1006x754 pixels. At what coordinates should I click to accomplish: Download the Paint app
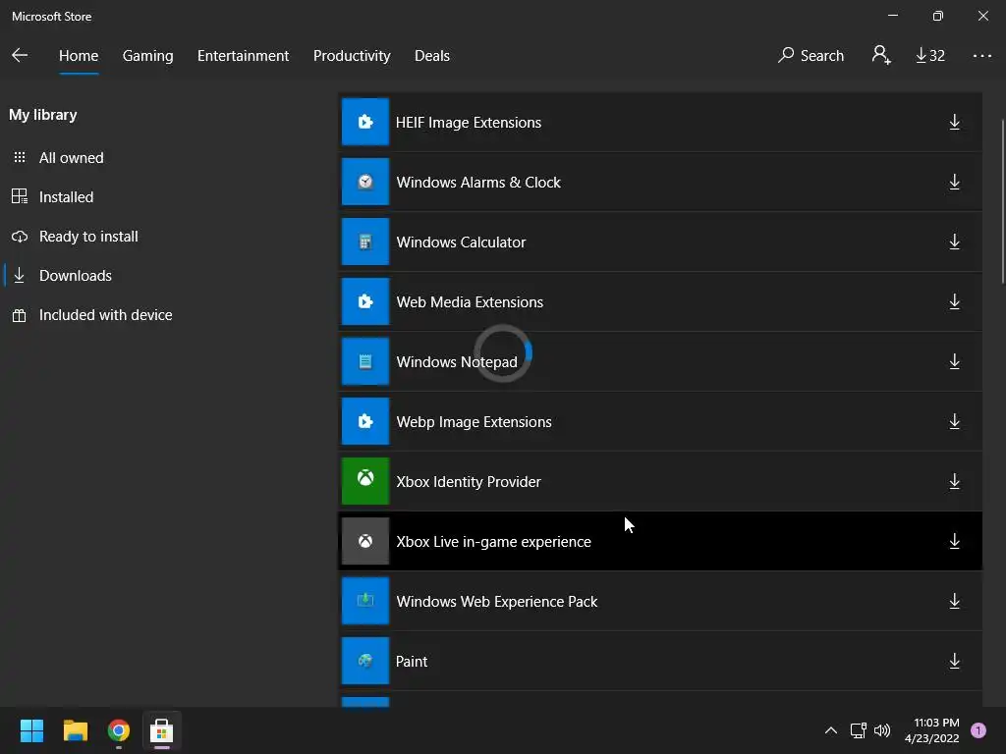click(954, 661)
